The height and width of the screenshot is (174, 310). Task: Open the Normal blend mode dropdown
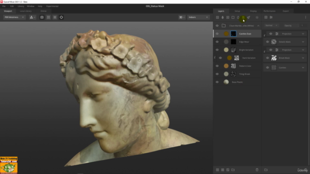tap(271, 26)
